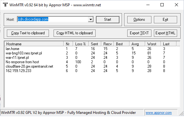The width and height of the screenshot is (184, 117).
Task: Open the www.appnor.com link
Action: (159, 113)
